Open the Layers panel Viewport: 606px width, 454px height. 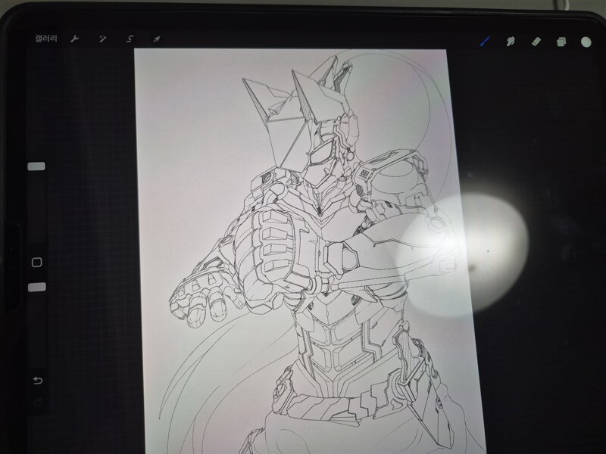(x=561, y=42)
